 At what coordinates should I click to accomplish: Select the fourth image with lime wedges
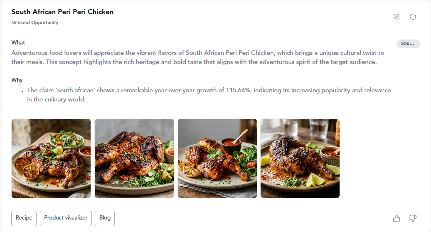click(x=300, y=158)
